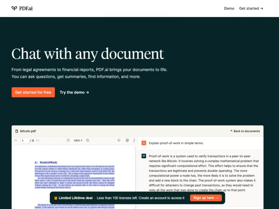Click the full-screen move icon in PDF toolbar
279x209 pixels.
pyautogui.click(x=119, y=140)
